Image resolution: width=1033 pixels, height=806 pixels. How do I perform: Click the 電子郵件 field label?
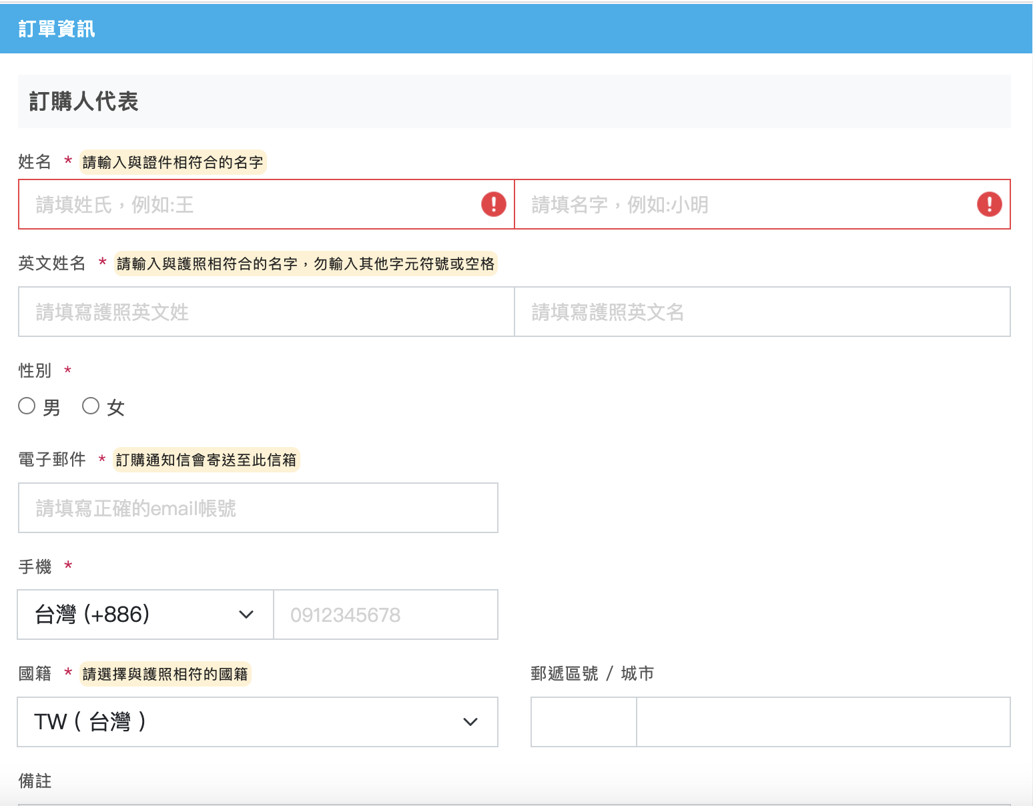tap(52, 459)
